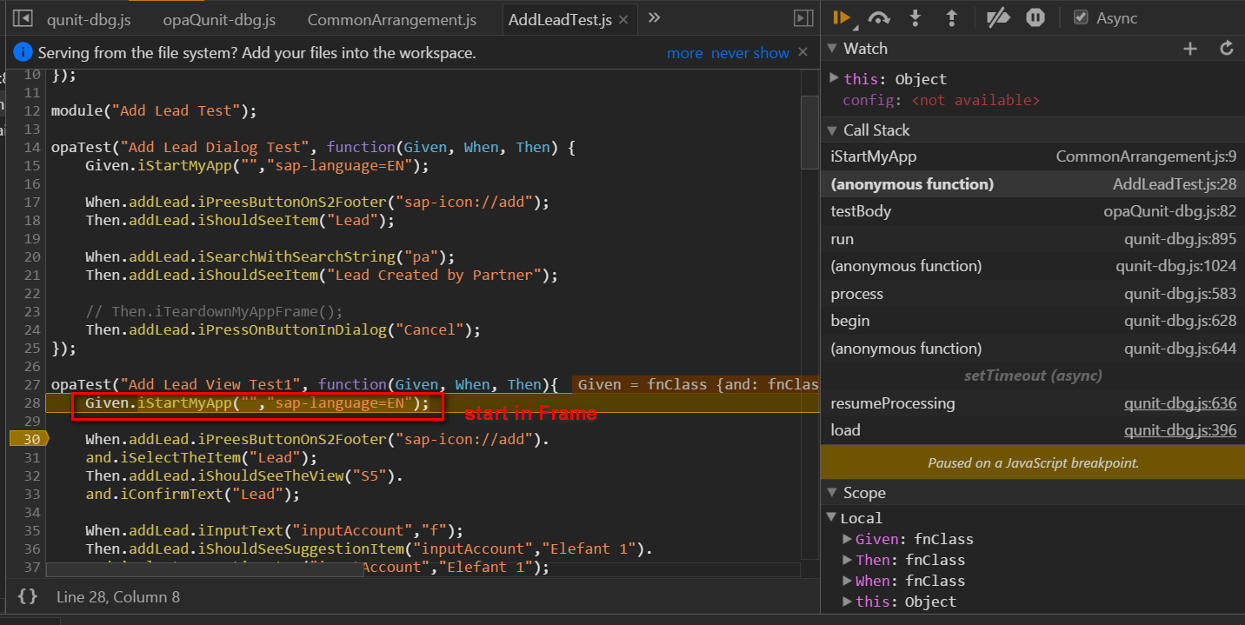Expand Then: fnClass in Scope
Screen dimensions: 1245x625
click(848, 560)
